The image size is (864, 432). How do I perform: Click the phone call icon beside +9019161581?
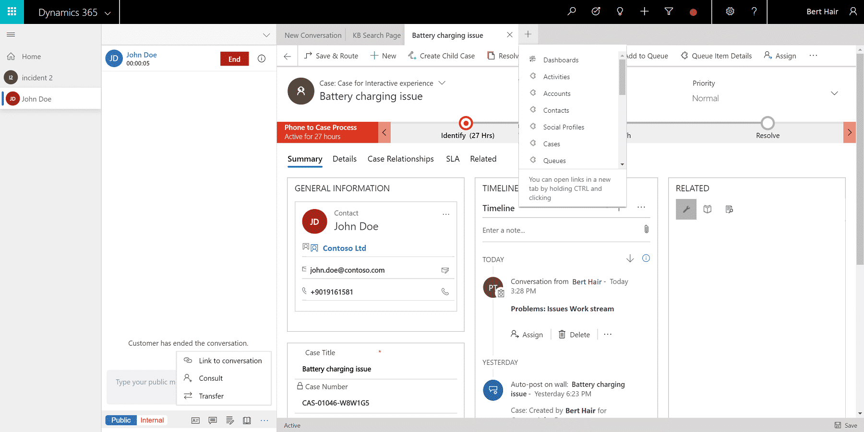(445, 292)
